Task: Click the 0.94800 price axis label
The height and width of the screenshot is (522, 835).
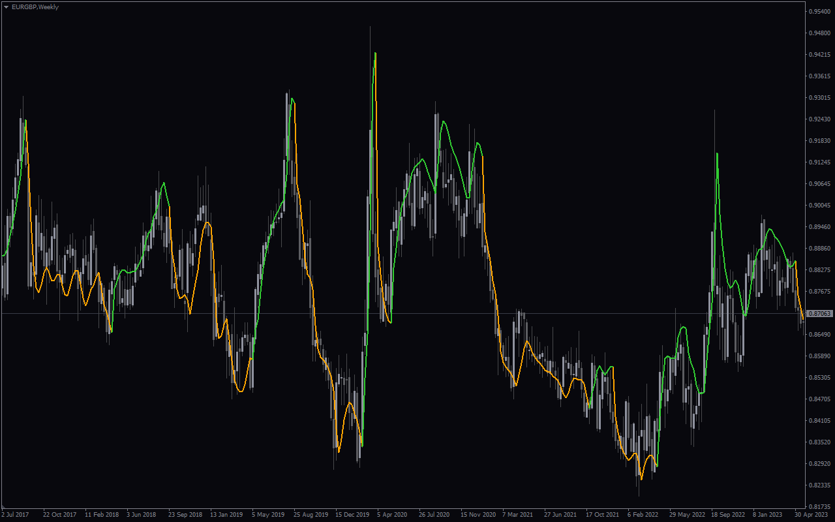Action: pyautogui.click(x=820, y=33)
